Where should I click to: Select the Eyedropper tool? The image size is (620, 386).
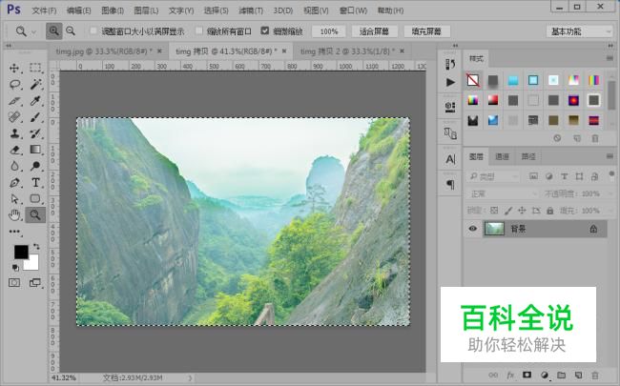[35, 101]
